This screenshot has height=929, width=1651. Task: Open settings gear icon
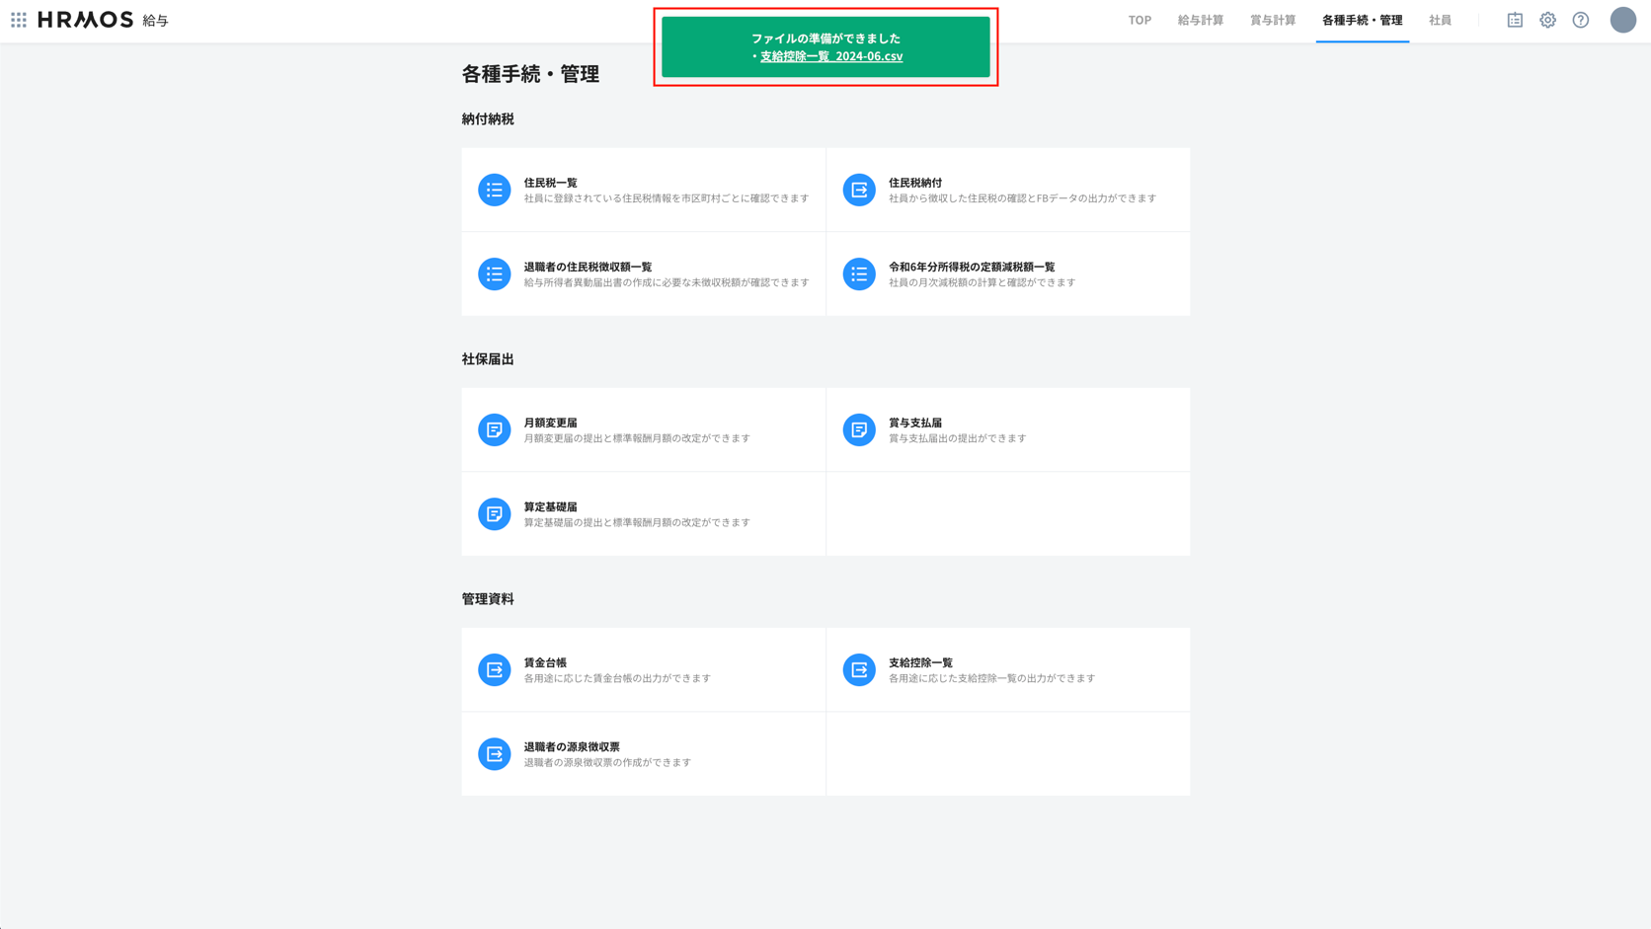tap(1547, 20)
